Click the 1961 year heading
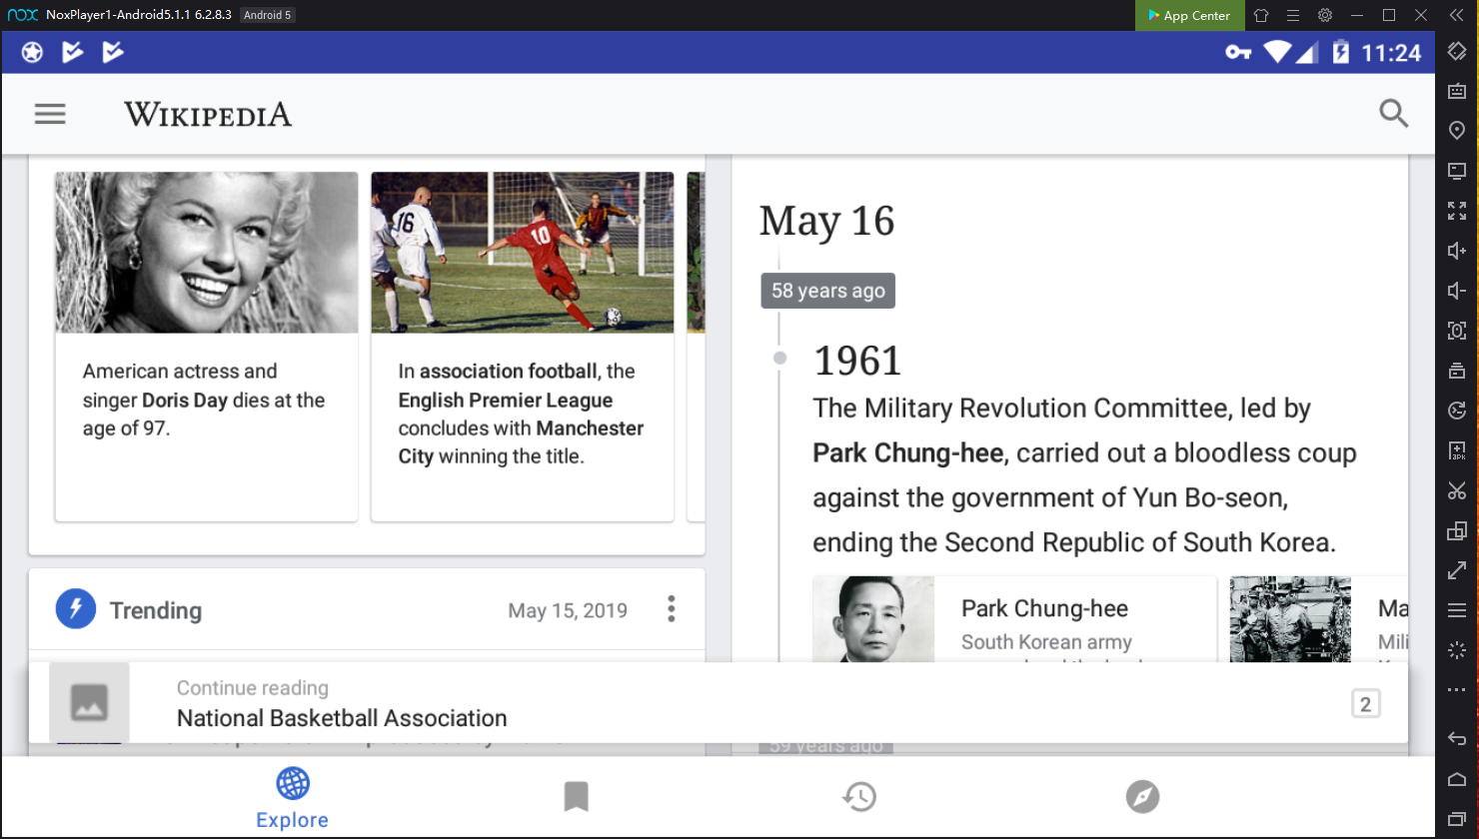 857,361
